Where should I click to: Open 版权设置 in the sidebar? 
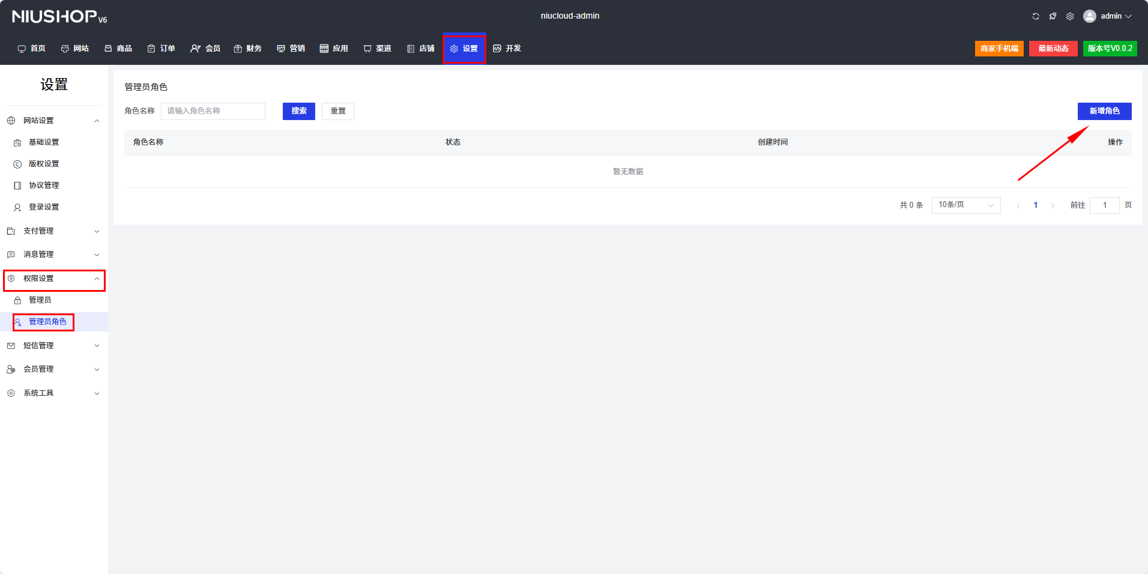[x=43, y=164]
